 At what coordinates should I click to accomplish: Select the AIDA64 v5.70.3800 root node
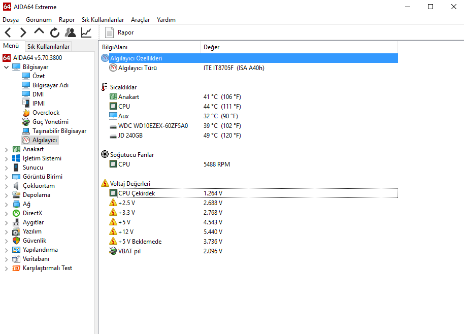pyautogui.click(x=38, y=58)
